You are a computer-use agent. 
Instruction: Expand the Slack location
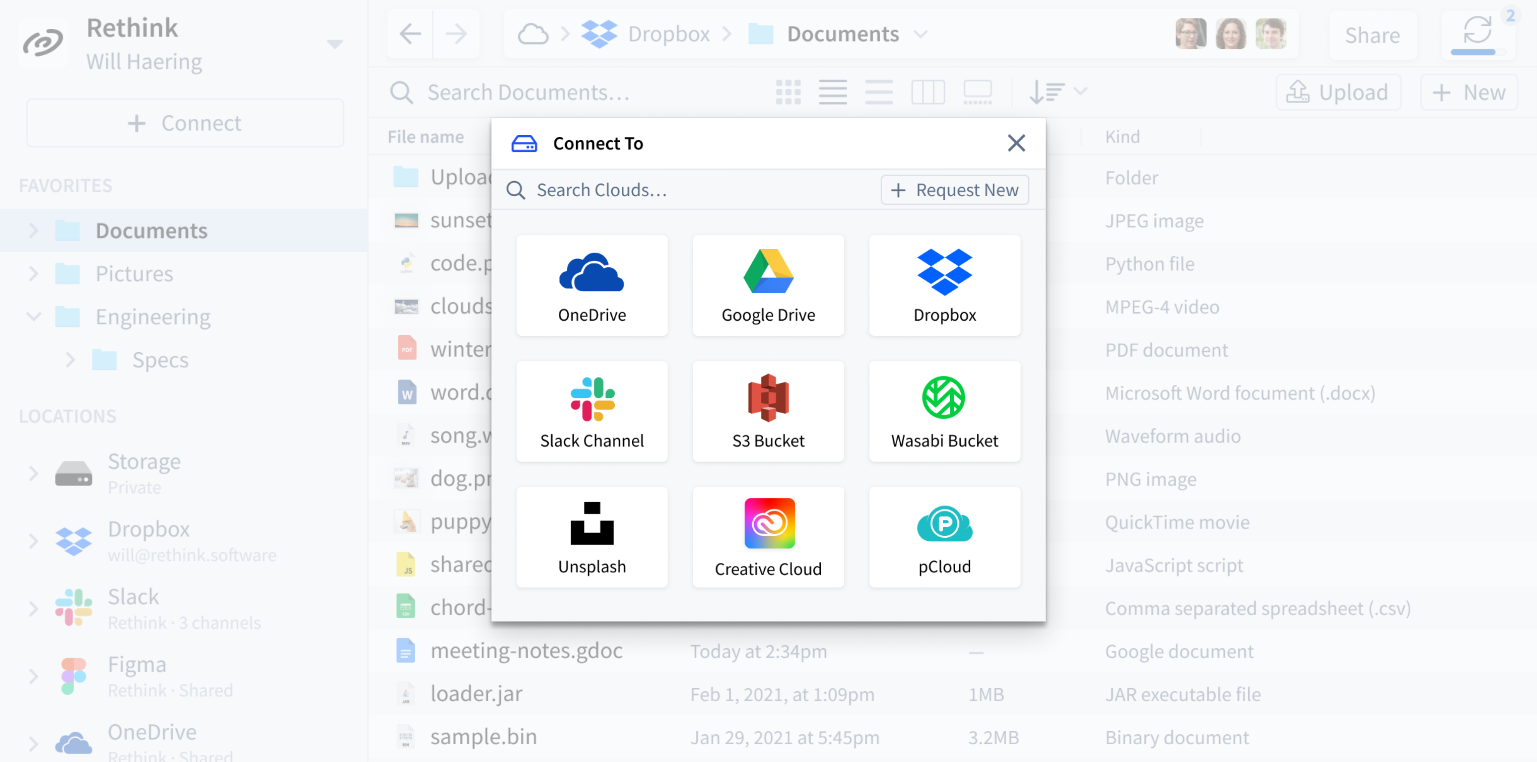(x=33, y=609)
